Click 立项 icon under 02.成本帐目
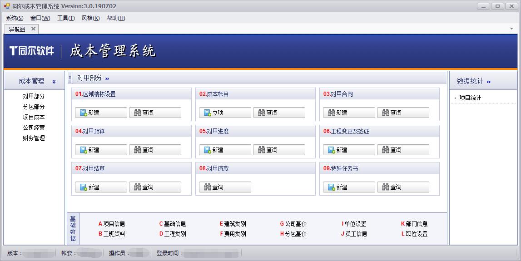 point(208,113)
